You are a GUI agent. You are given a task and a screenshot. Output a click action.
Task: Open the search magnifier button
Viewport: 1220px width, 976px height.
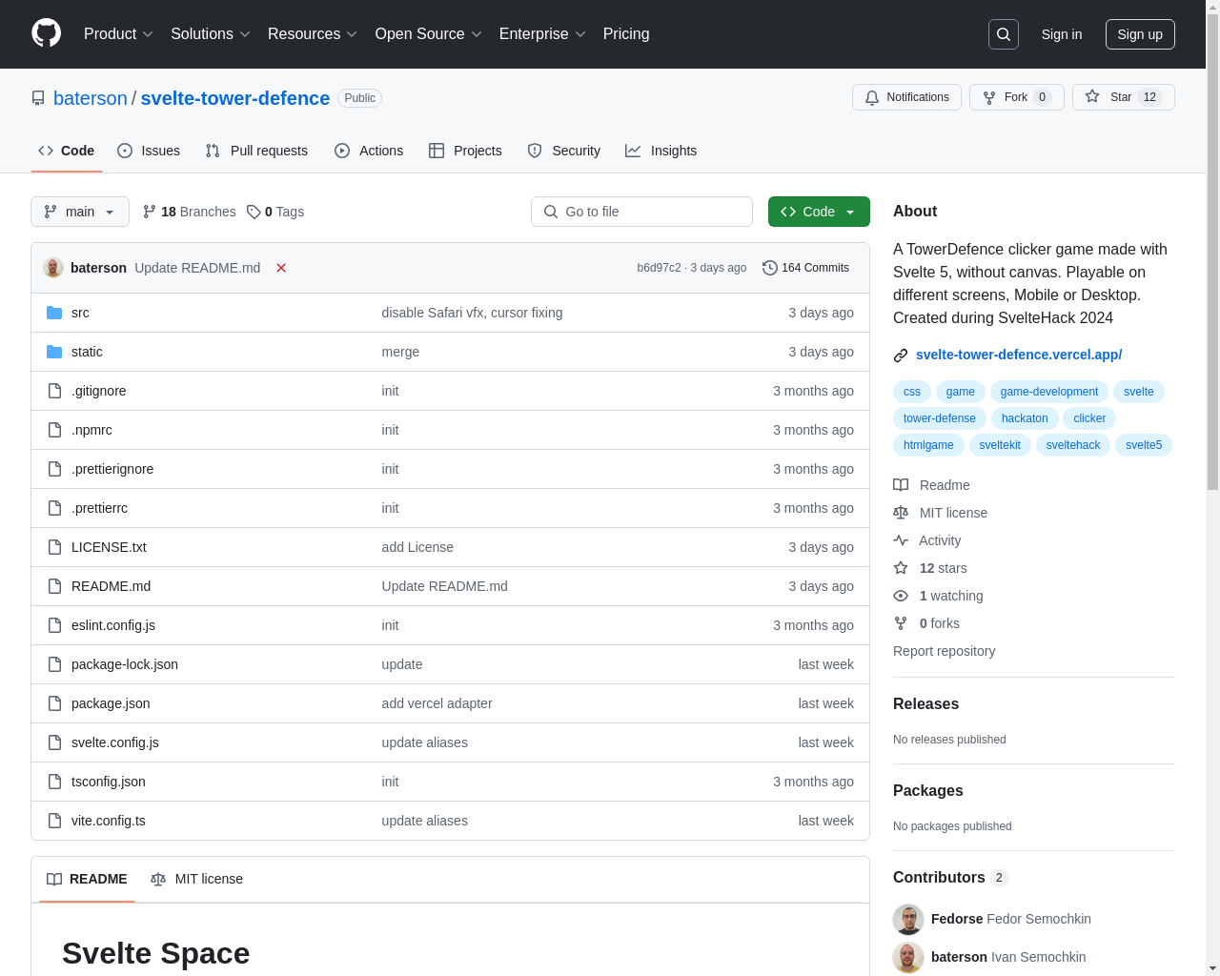1004,34
